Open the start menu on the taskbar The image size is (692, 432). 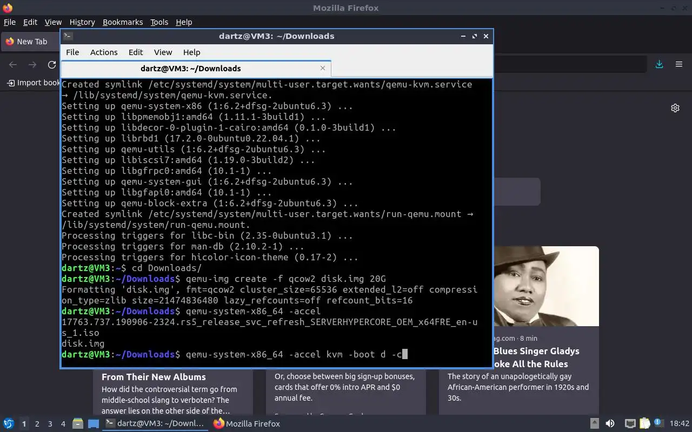[x=8, y=424]
